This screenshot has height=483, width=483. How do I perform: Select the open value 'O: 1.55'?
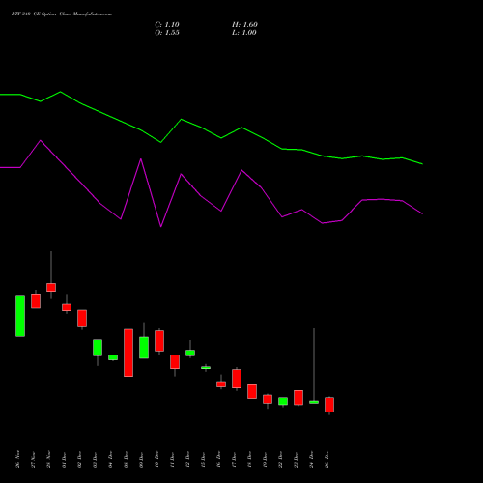167,33
